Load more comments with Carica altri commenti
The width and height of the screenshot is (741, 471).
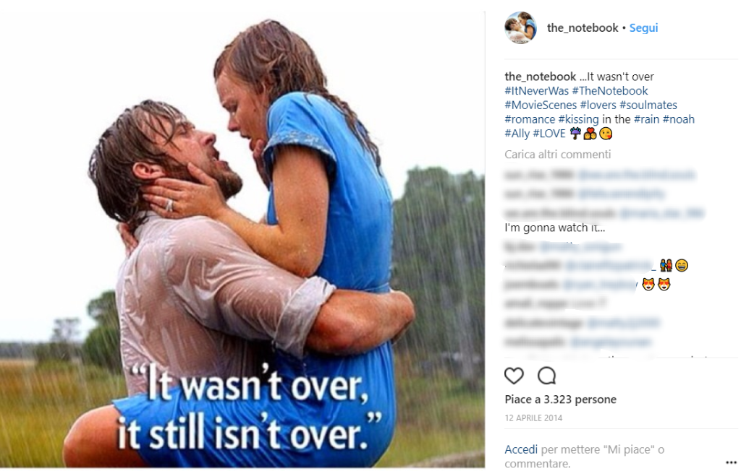pos(558,155)
